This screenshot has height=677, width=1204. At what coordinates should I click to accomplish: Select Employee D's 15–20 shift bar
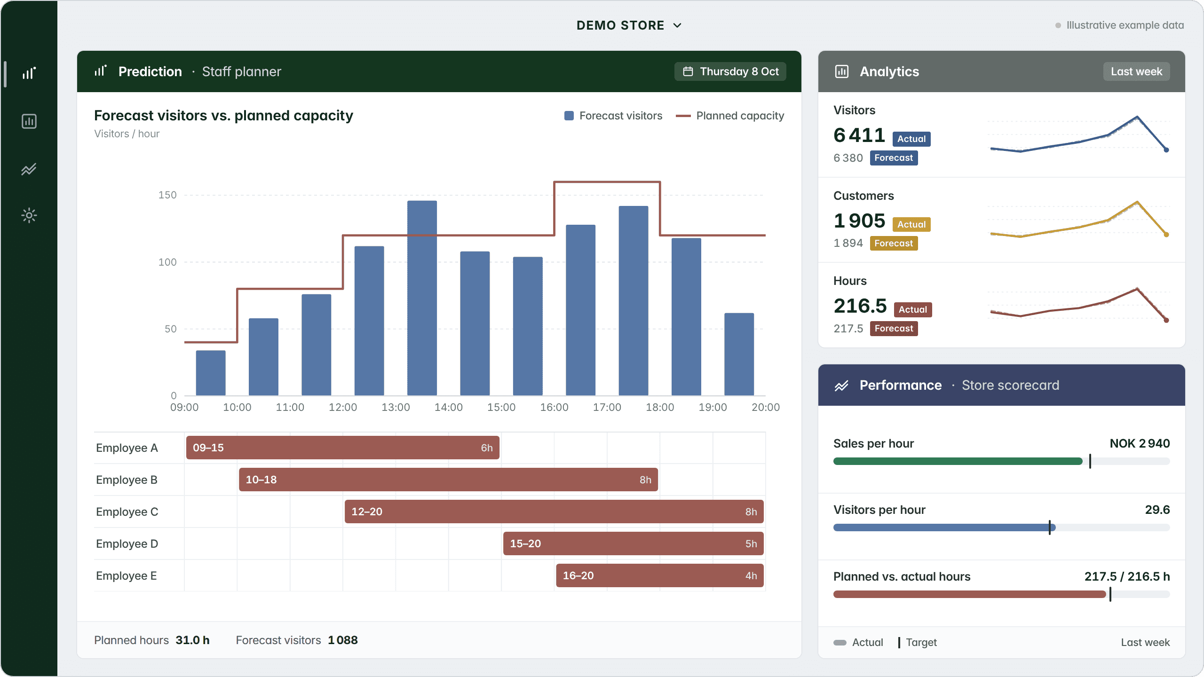point(633,543)
